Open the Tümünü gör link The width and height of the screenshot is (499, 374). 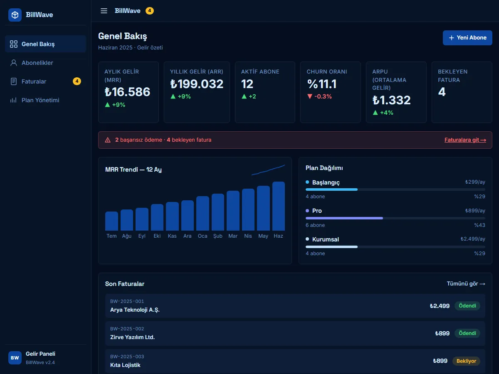pos(466,284)
